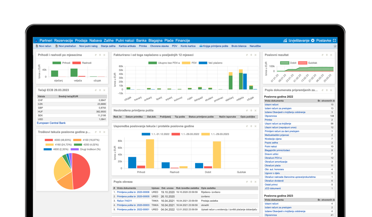Click the fullscreen expand icon in top bar

coord(335,40)
